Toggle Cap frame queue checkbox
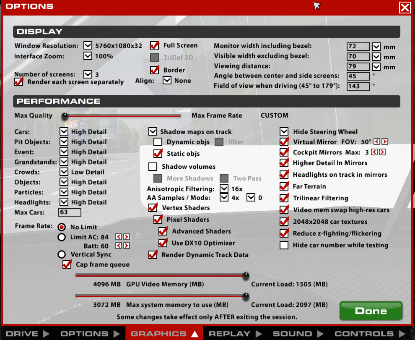This screenshot has width=415, height=340. click(67, 264)
